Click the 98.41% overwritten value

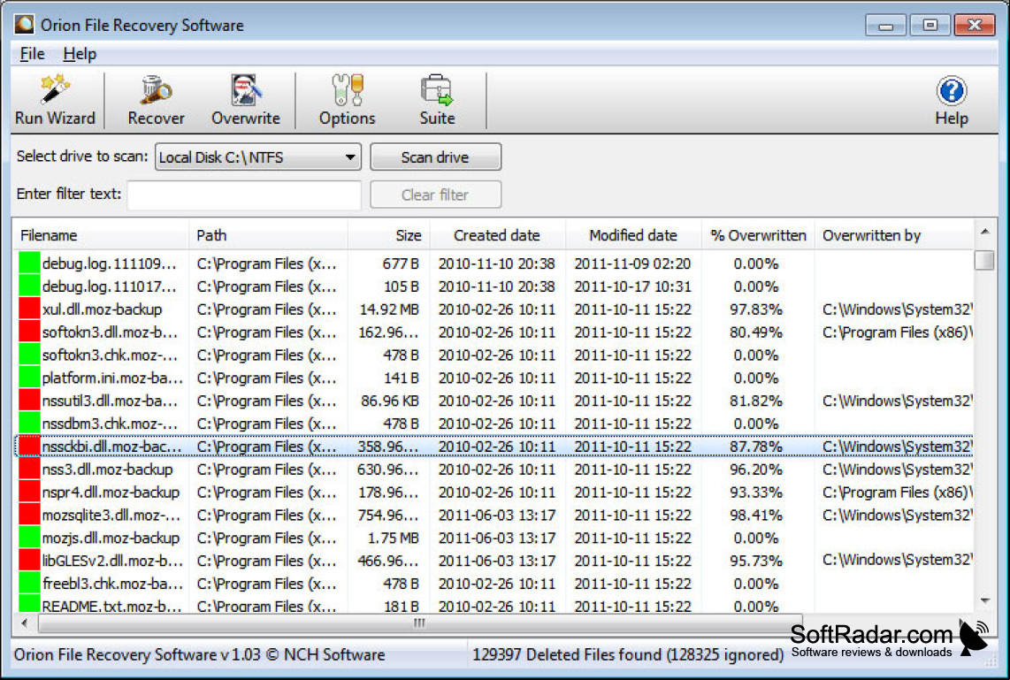(x=755, y=516)
